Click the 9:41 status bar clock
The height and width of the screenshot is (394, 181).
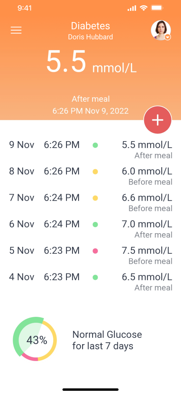coord(24,8)
